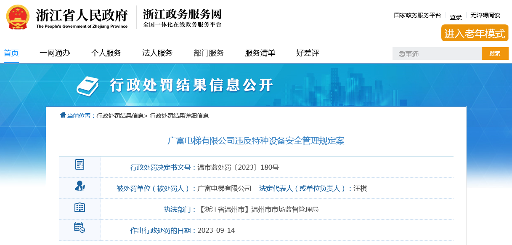Click the book icon in the banner
Screen dimensions: 512x245
pyautogui.click(x=88, y=86)
